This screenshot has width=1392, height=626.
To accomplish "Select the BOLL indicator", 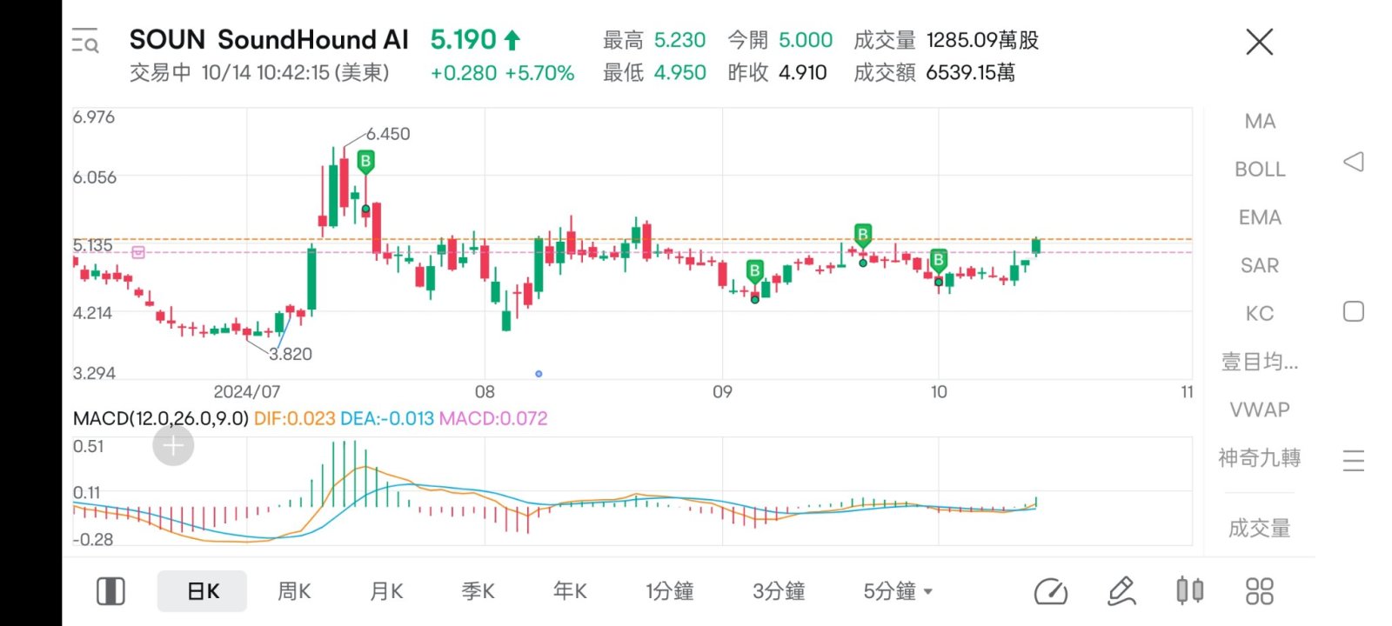I will 1260,170.
